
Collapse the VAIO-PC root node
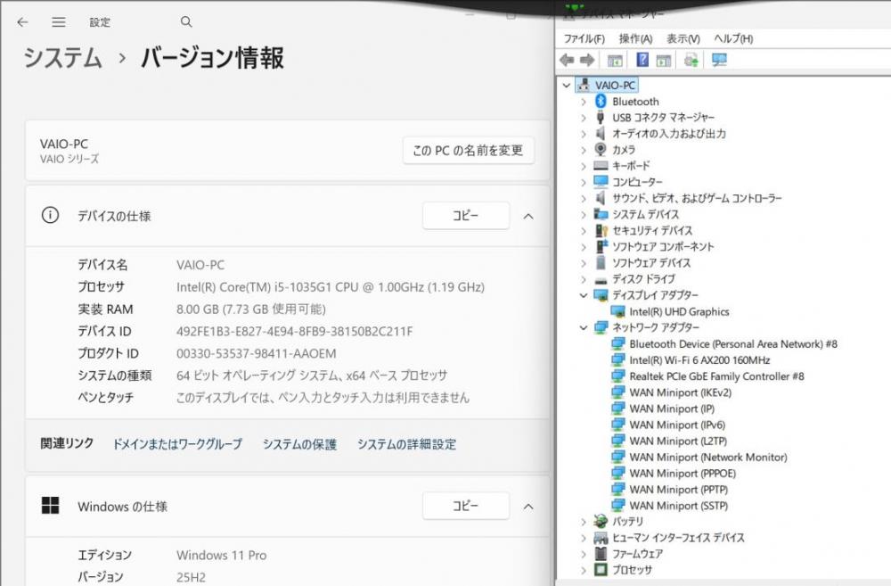(566, 86)
